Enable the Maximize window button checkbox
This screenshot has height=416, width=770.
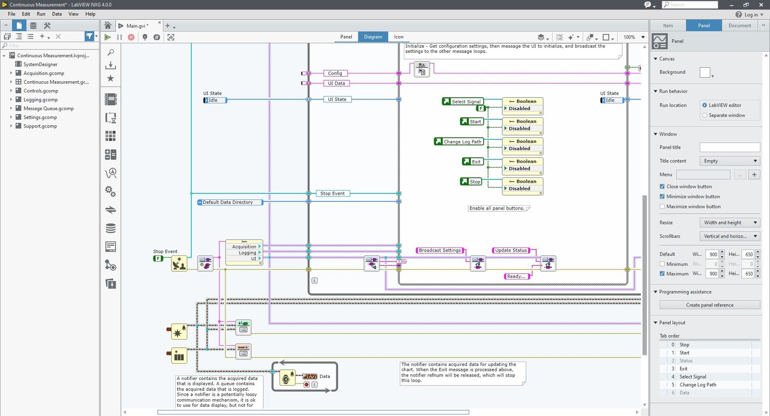(x=662, y=207)
